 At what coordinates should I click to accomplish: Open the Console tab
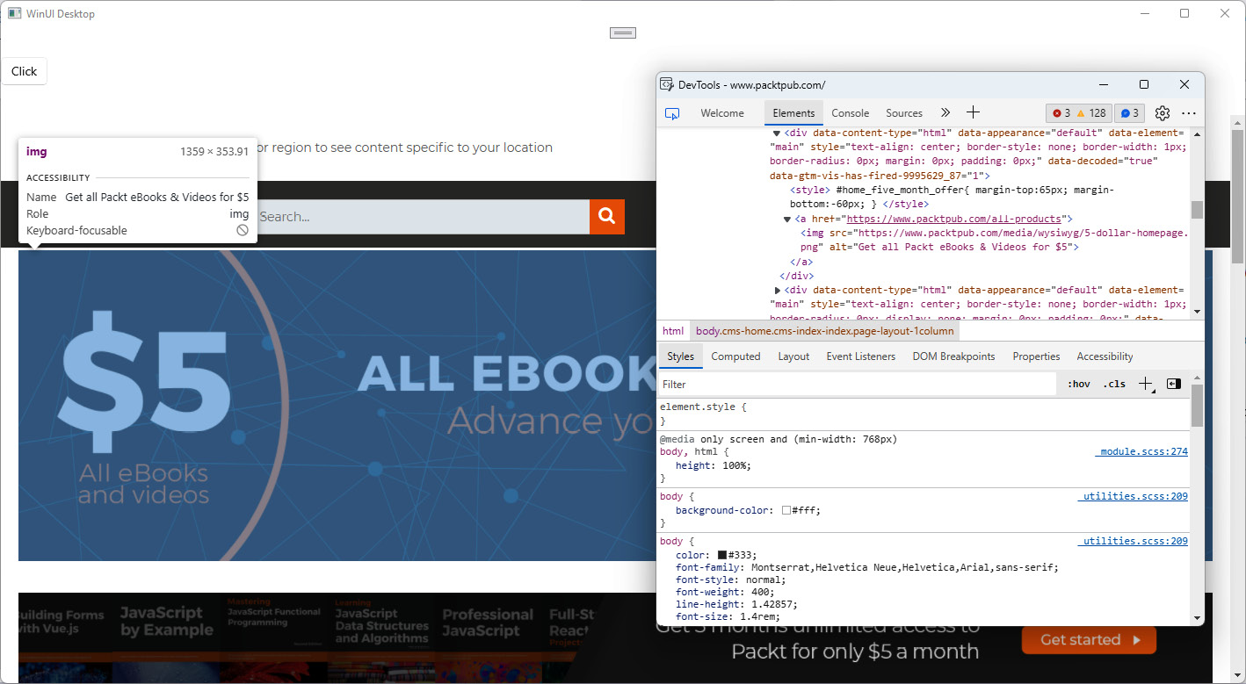(850, 113)
